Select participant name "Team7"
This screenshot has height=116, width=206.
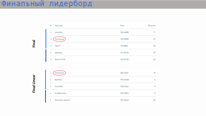(58, 46)
